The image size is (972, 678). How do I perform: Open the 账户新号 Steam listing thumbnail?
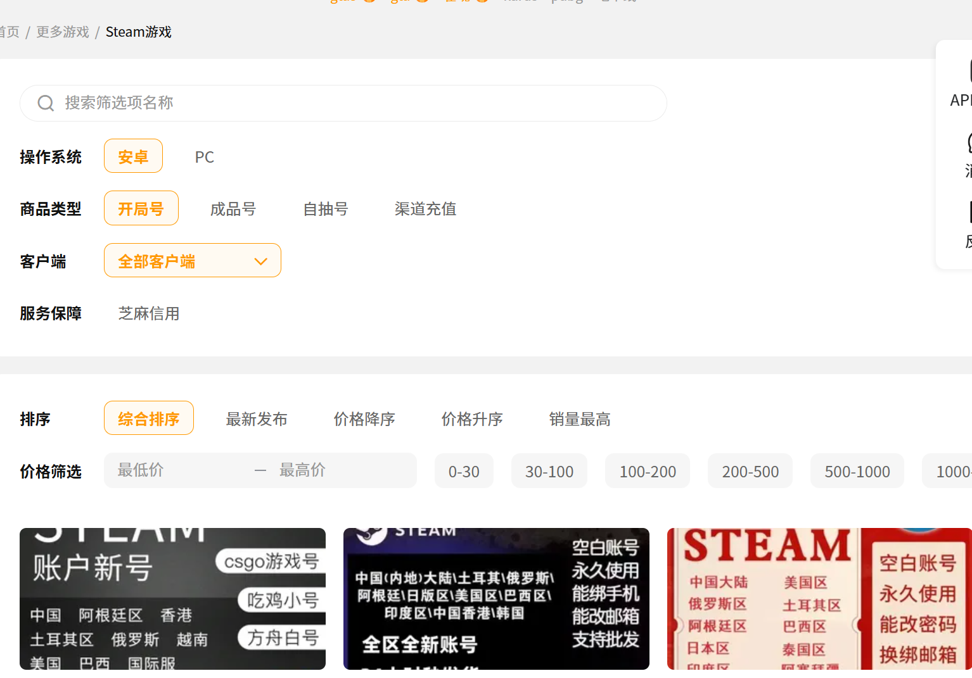click(172, 599)
